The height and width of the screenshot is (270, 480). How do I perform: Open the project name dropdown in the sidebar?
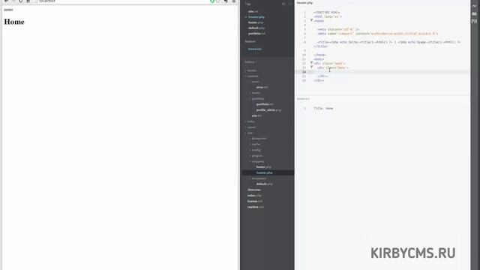(250, 62)
